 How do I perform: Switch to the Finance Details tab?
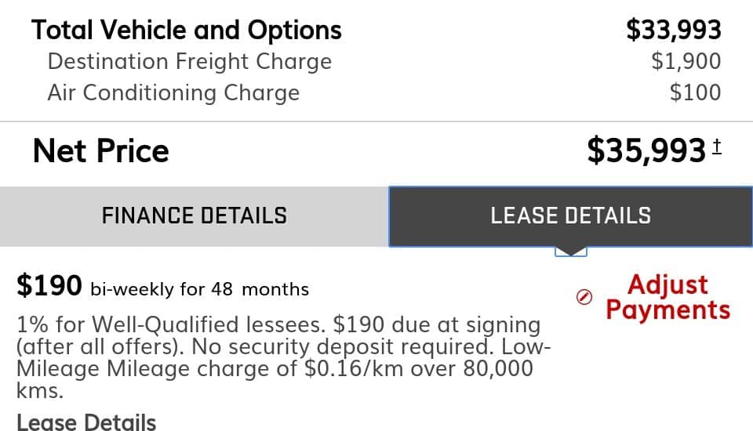[194, 216]
